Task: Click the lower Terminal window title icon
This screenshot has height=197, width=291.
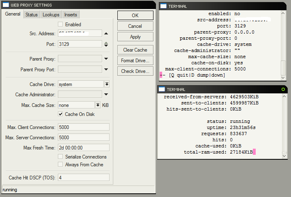Action: 162,89
